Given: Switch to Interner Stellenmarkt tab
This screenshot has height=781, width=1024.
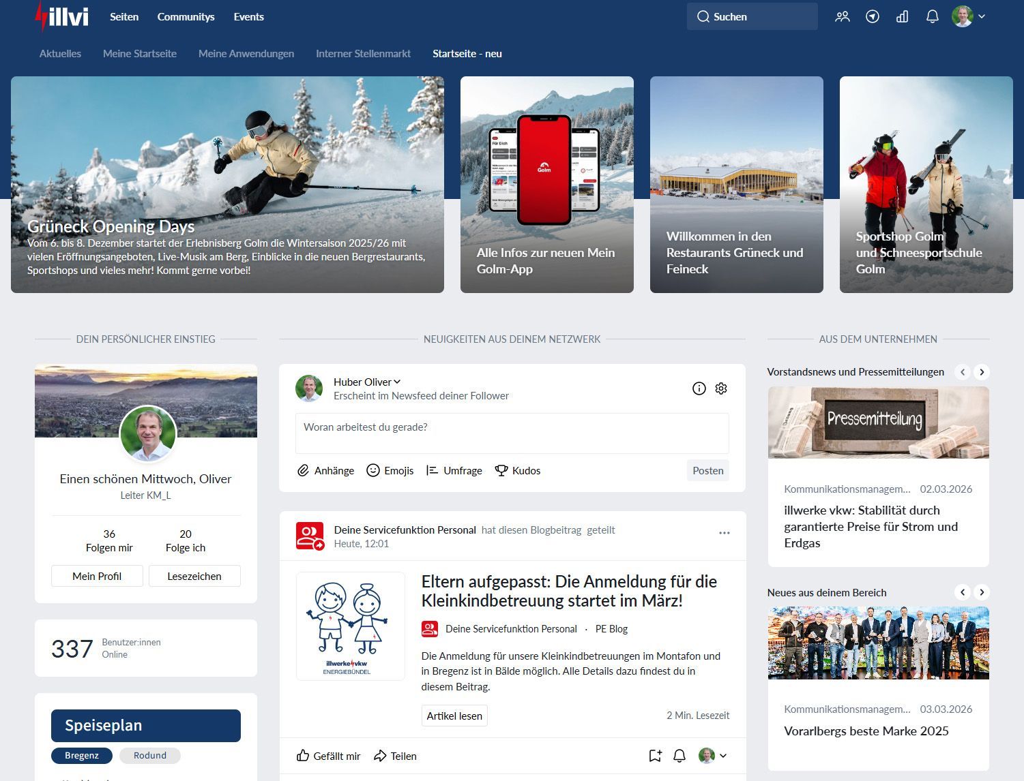Looking at the screenshot, I should 363,53.
